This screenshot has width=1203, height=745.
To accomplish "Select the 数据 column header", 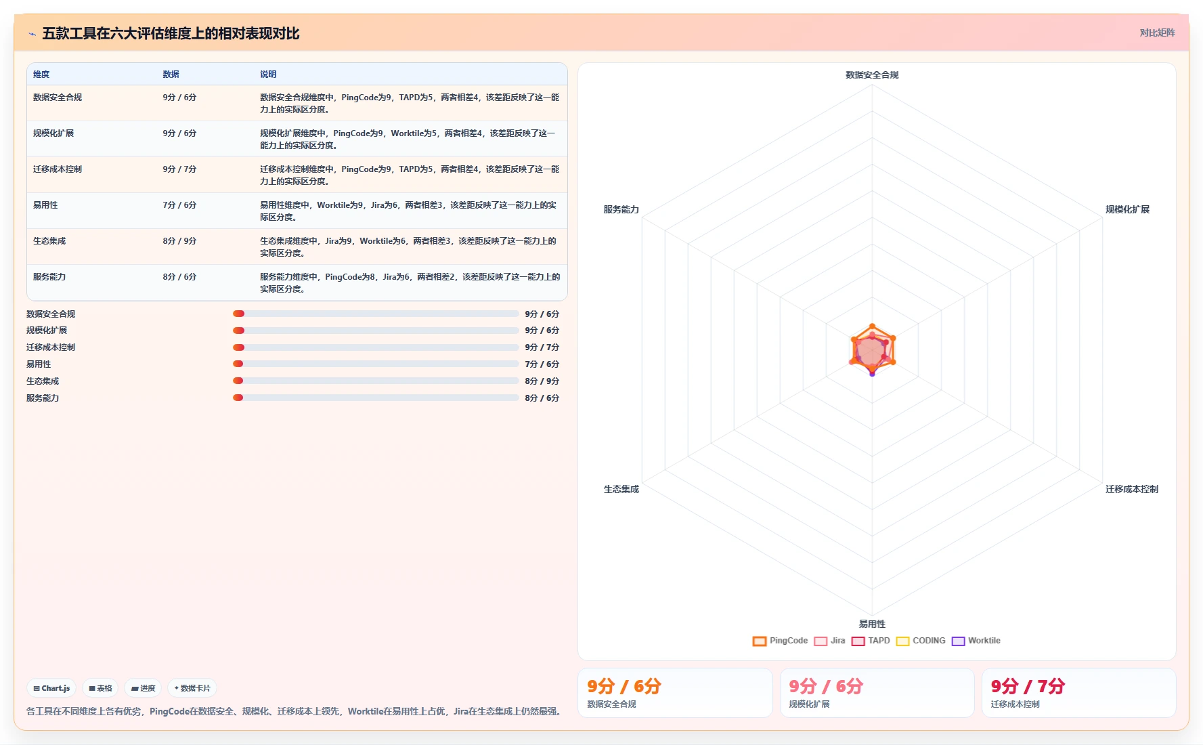I will coord(171,74).
